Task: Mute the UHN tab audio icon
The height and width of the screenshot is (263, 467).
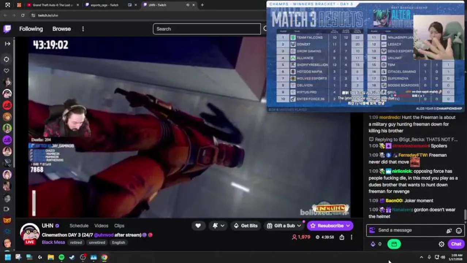Action: [188, 5]
